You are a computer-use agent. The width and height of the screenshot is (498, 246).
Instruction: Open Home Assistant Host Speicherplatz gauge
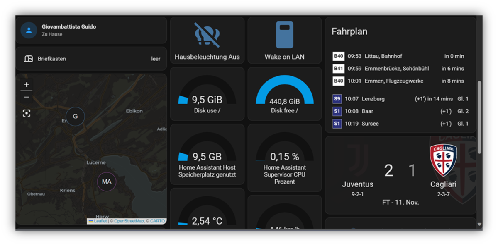click(x=207, y=155)
